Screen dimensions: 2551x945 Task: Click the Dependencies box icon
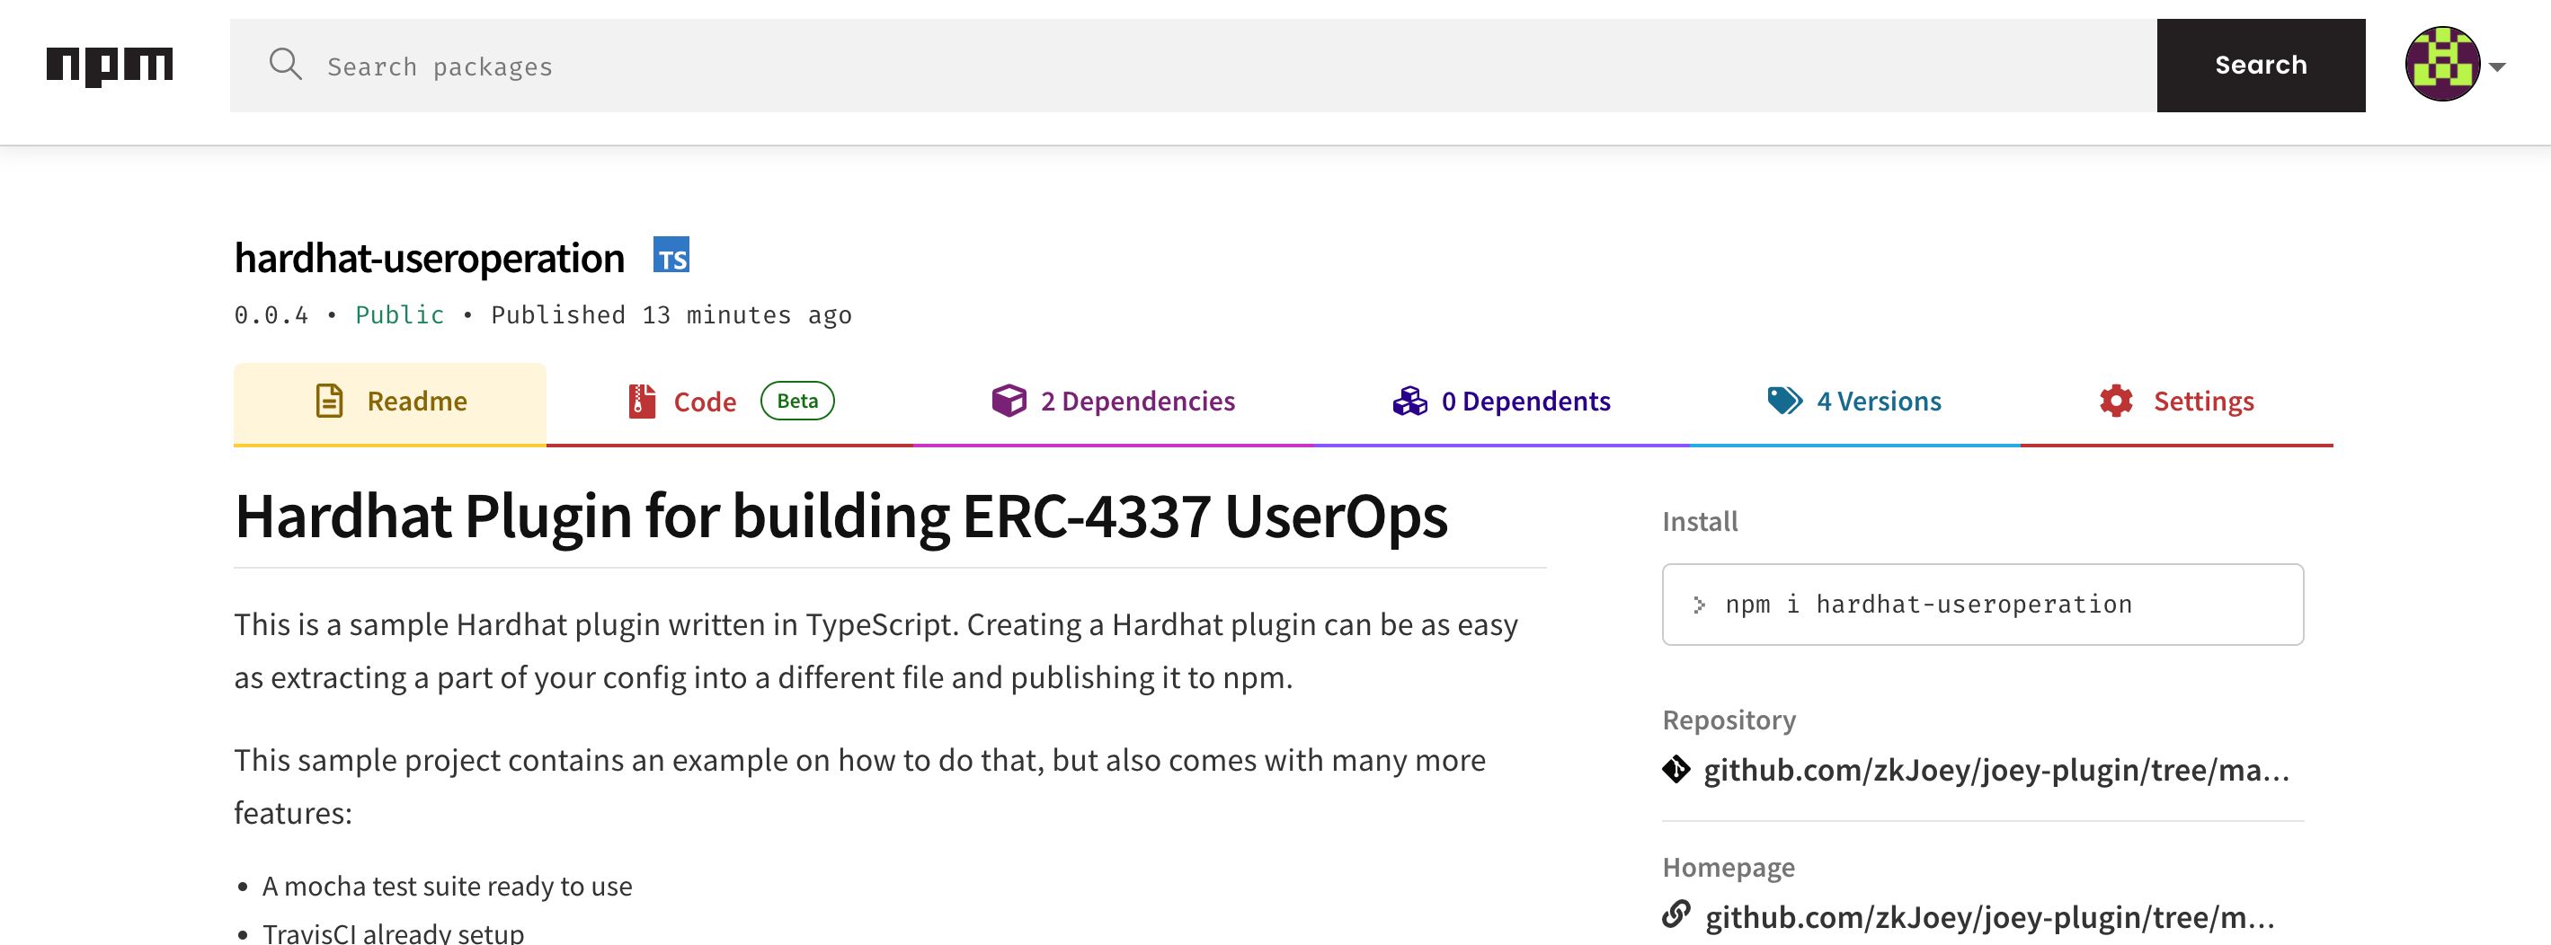click(x=1009, y=401)
